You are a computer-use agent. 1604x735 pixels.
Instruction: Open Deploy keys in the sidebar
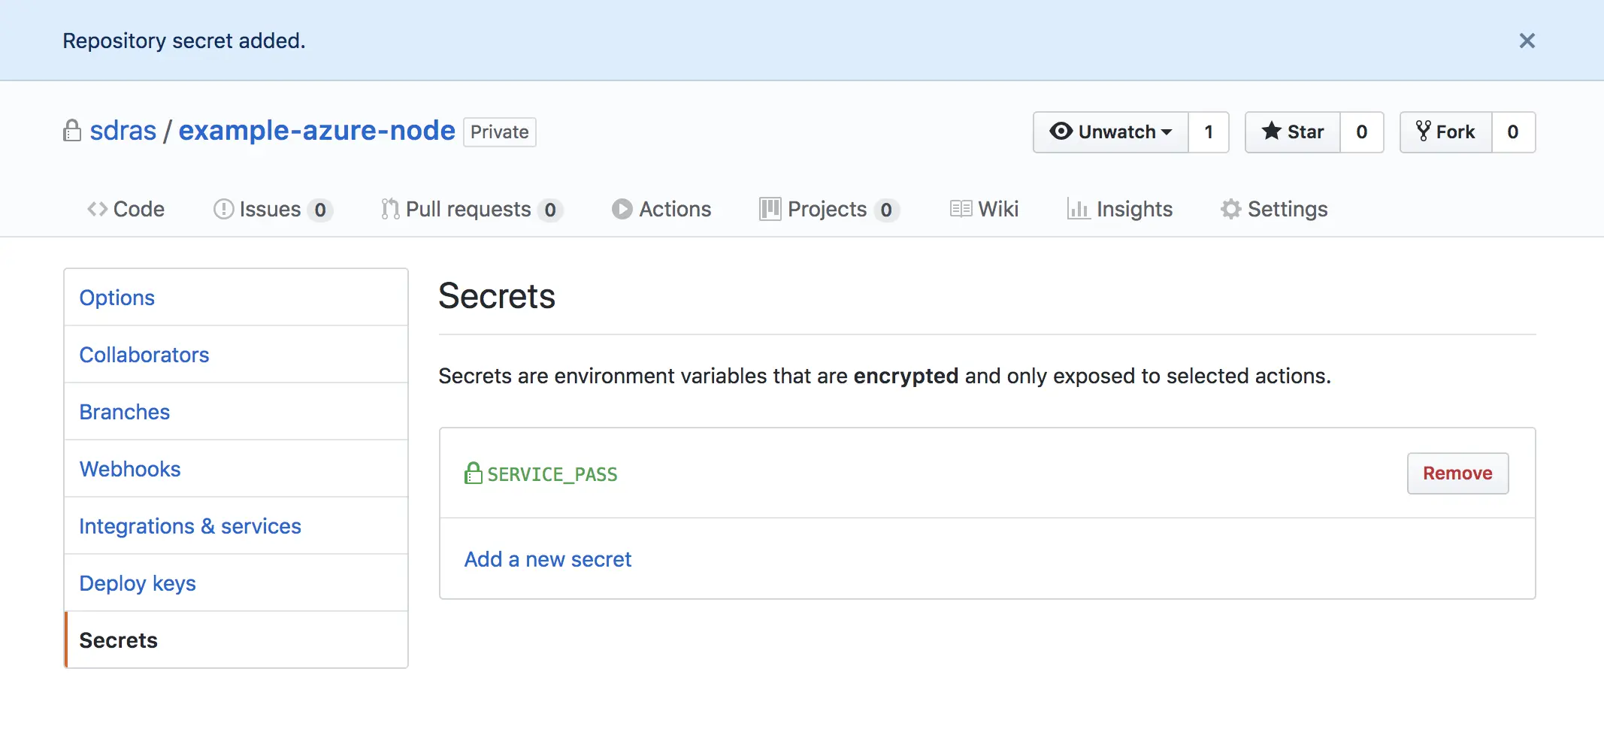coord(138,583)
